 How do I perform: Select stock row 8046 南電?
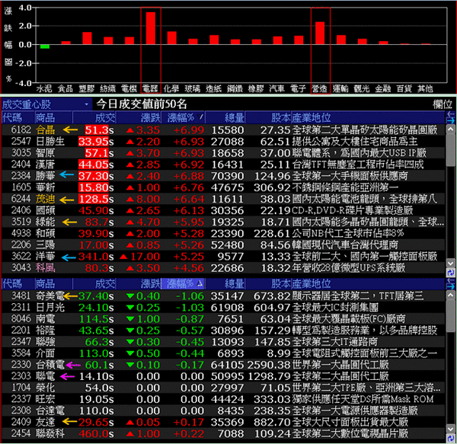click(223, 319)
